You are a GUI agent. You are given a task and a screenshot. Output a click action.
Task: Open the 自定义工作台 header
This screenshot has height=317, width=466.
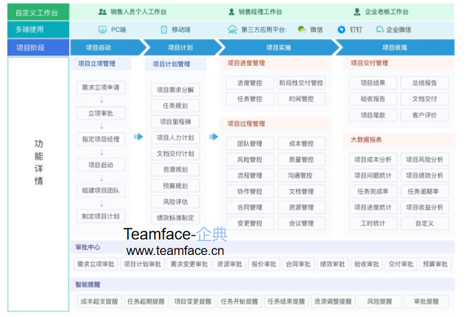point(38,13)
